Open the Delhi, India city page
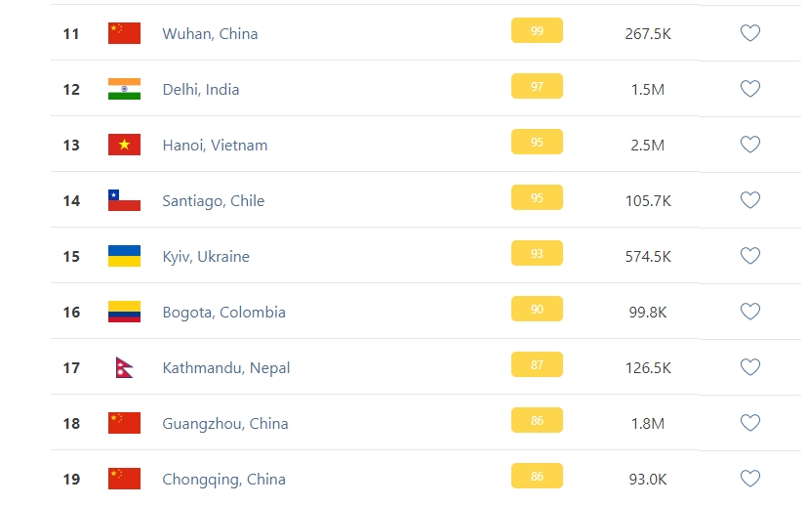 [200, 89]
